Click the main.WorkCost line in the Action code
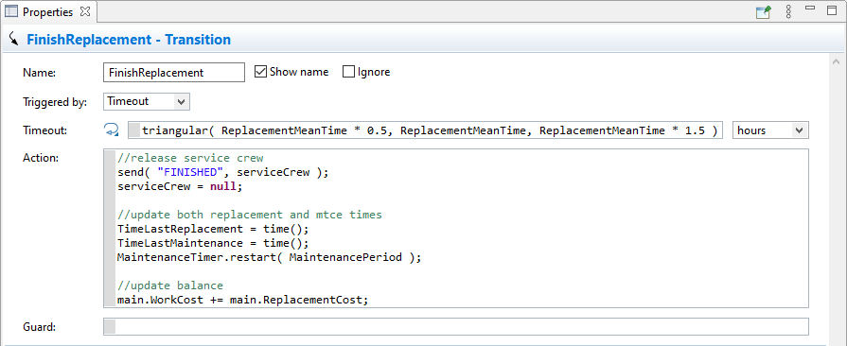The width and height of the screenshot is (847, 346). [242, 299]
